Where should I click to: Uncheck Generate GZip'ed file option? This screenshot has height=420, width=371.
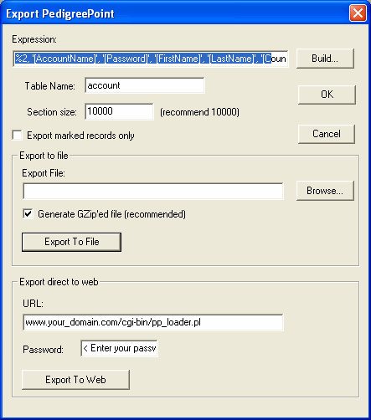tap(28, 214)
